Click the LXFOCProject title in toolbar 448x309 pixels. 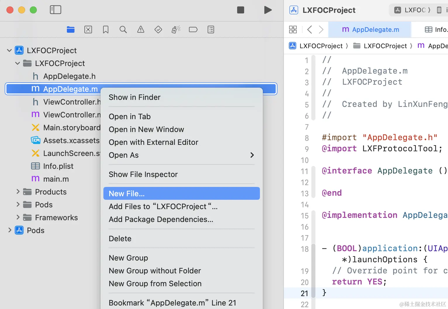[329, 10]
